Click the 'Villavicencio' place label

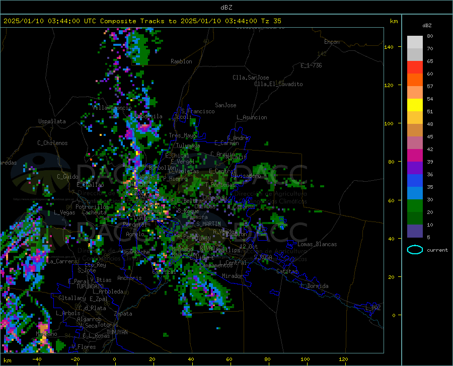click(112, 108)
